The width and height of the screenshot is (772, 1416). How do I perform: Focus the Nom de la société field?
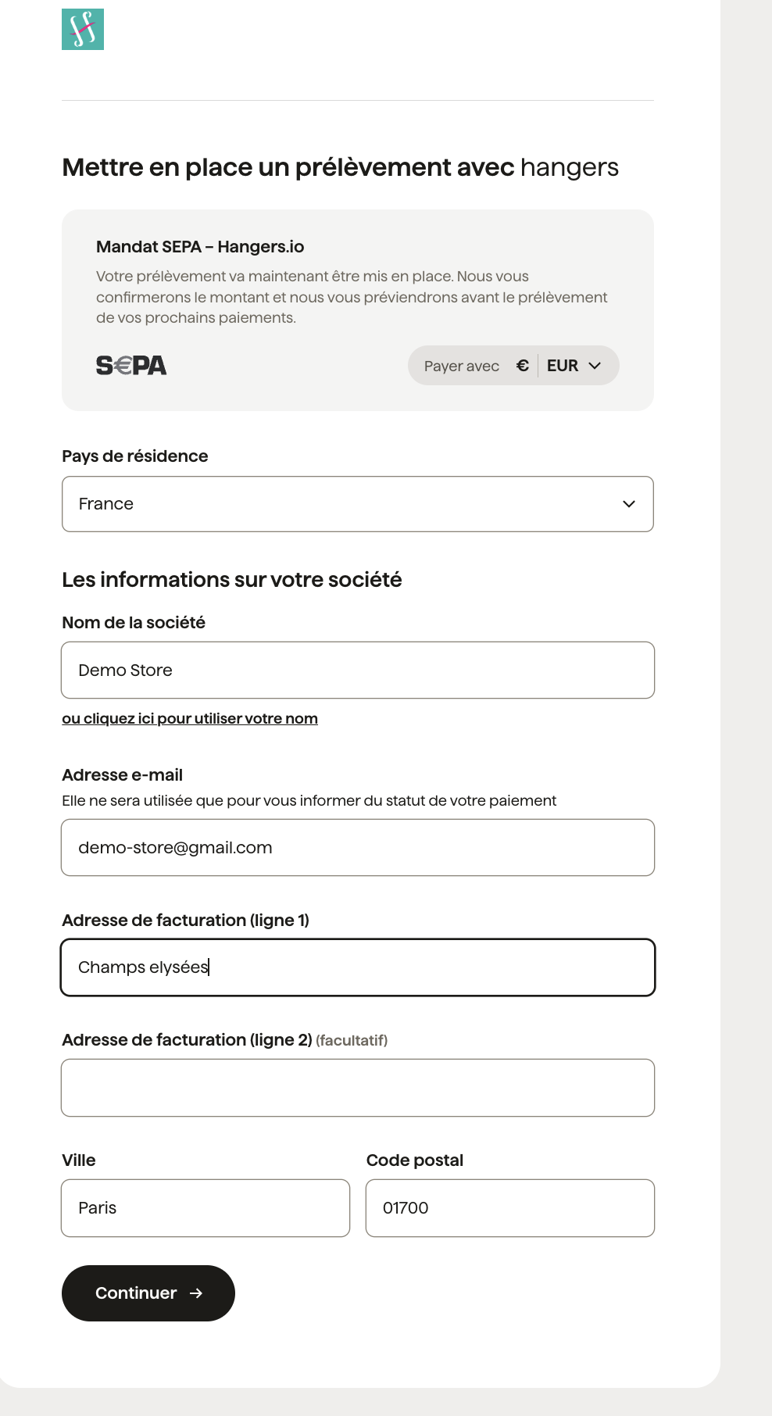(x=358, y=670)
